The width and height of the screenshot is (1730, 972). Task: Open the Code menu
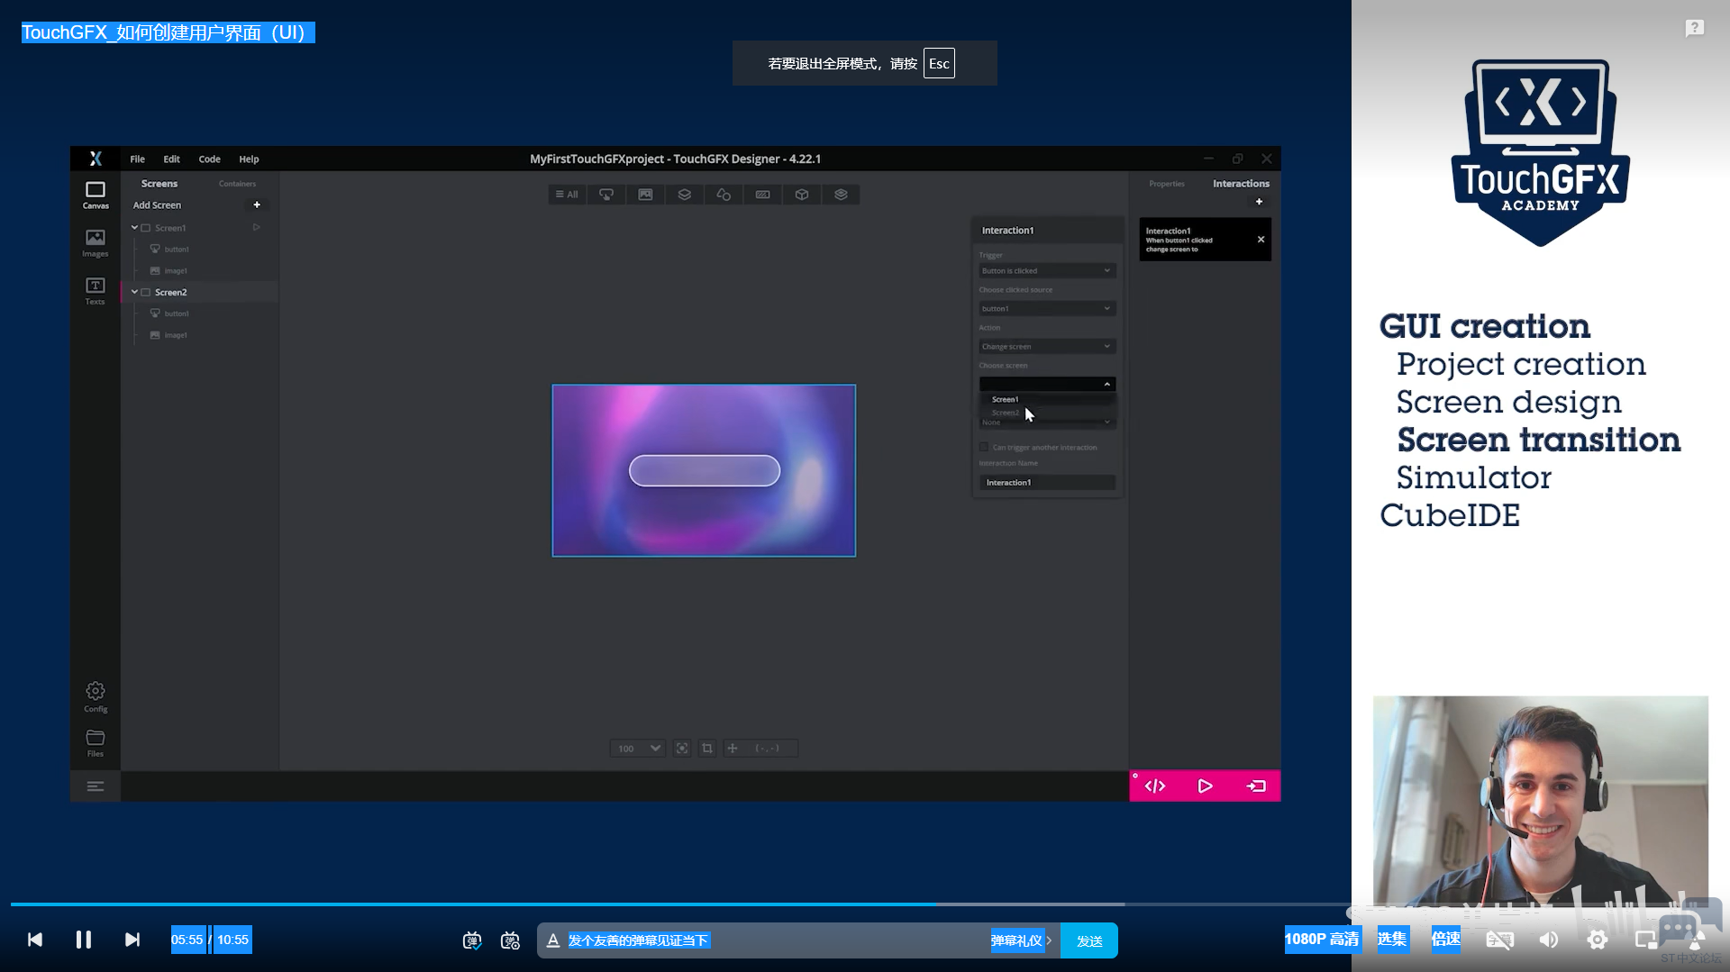(x=209, y=159)
